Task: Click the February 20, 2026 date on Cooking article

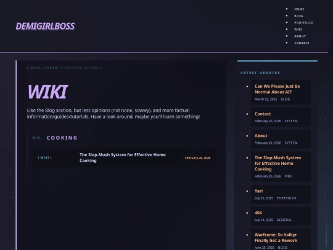Action: (x=197, y=158)
